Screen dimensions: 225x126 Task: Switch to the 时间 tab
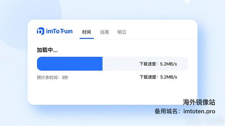pyautogui.click(x=86, y=32)
